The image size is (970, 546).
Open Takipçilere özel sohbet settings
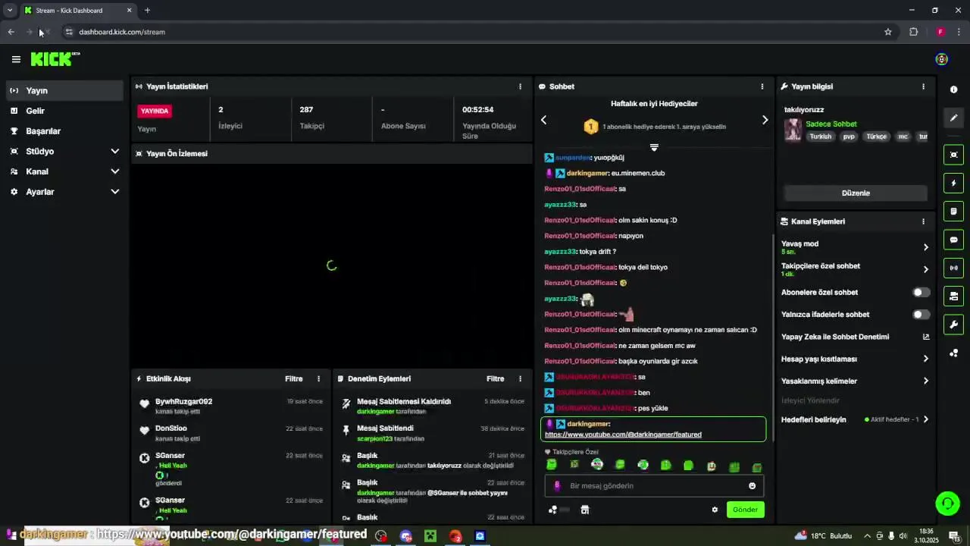tap(854, 269)
